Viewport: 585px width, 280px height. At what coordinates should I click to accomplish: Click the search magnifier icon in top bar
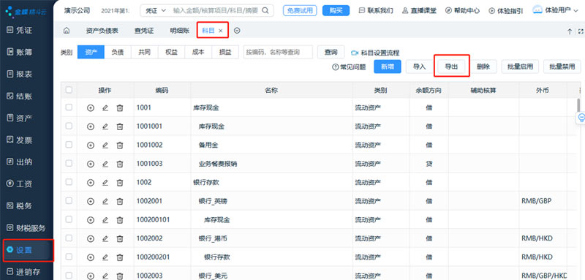click(x=265, y=10)
